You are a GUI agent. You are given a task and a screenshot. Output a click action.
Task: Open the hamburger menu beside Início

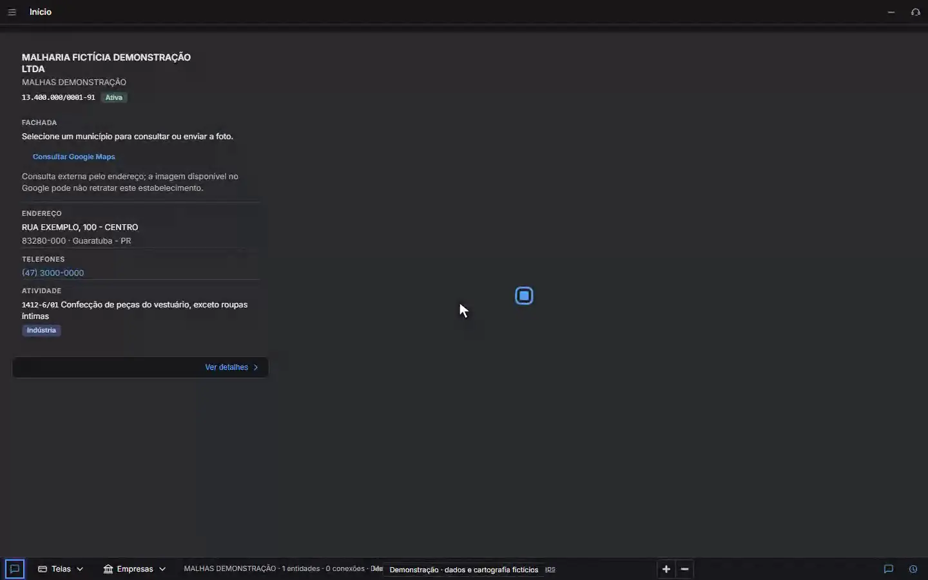12,12
